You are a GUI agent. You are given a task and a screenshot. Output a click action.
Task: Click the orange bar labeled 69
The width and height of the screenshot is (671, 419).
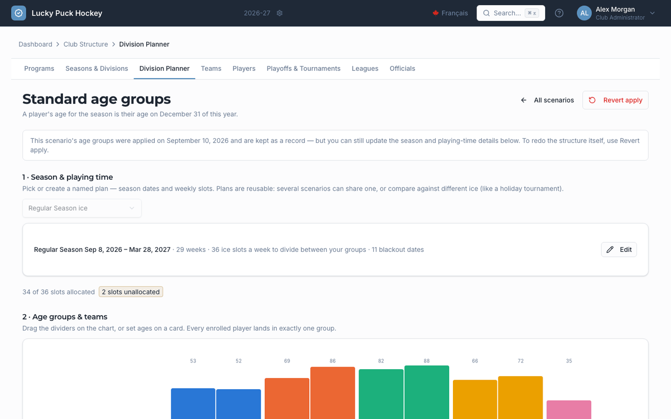[x=287, y=399]
